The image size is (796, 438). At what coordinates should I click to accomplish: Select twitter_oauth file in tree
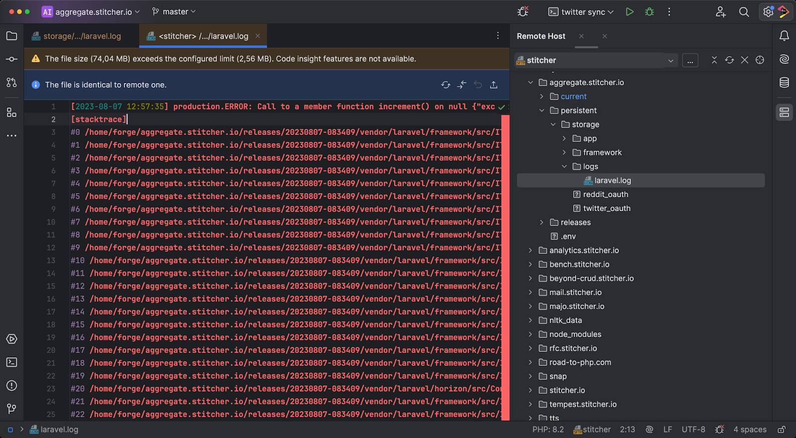coord(606,209)
